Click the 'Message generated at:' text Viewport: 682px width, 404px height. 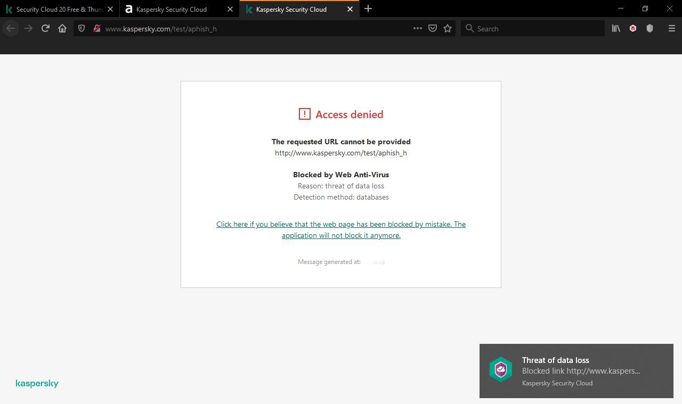(x=329, y=262)
